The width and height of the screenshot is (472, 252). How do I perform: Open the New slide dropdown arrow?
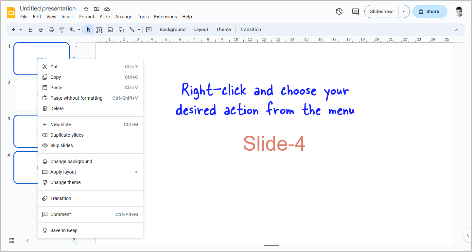pos(20,29)
